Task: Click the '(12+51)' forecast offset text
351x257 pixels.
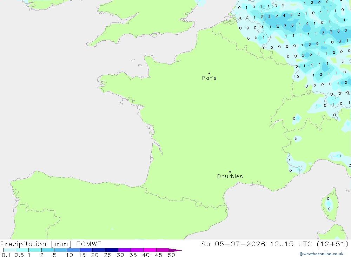Action: pos(333,244)
